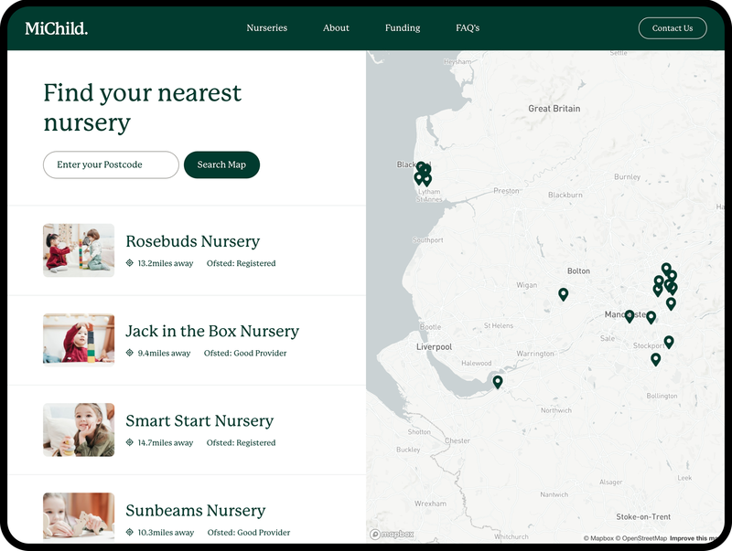The image size is (732, 551).
Task: Open the FAQ's page
Action: coord(468,28)
